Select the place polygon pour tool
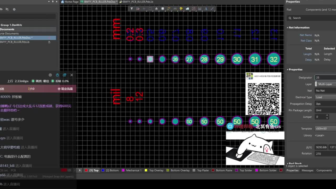Image resolution: width=336 pixels, height=189 pixels. coord(187,9)
